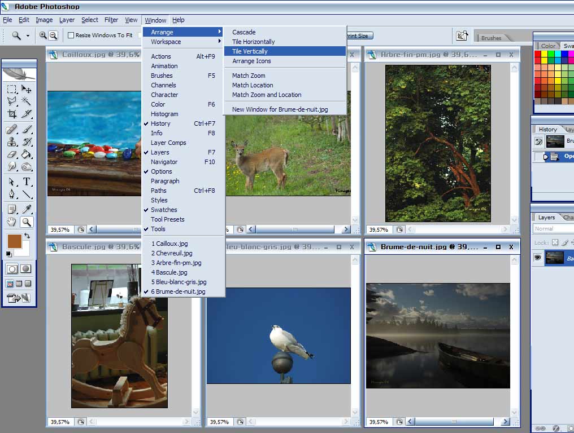Select the Rectangular Marquee tool
The image size is (574, 433).
(x=12, y=89)
